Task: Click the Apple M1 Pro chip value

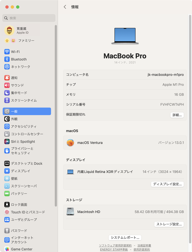Action: 173,85
